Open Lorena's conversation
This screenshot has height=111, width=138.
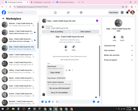pyautogui.click(x=18, y=95)
